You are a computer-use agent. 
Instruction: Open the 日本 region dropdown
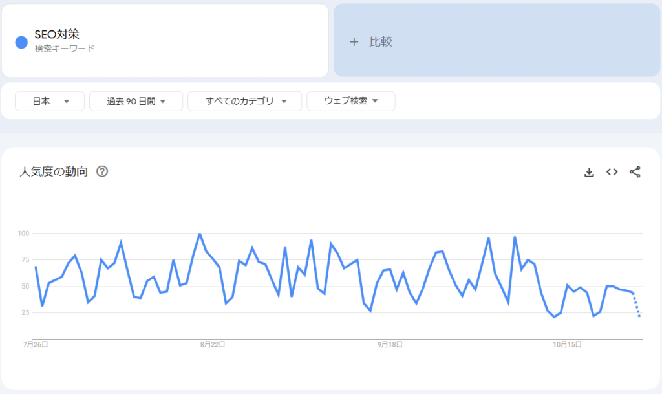coord(49,101)
